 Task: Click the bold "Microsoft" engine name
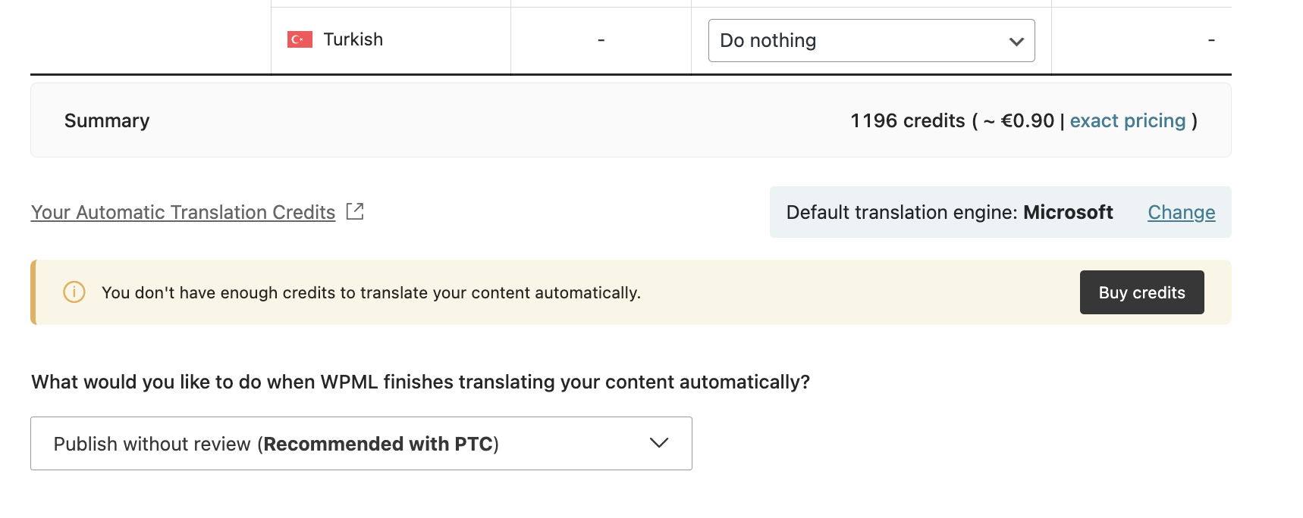pyautogui.click(x=1068, y=213)
